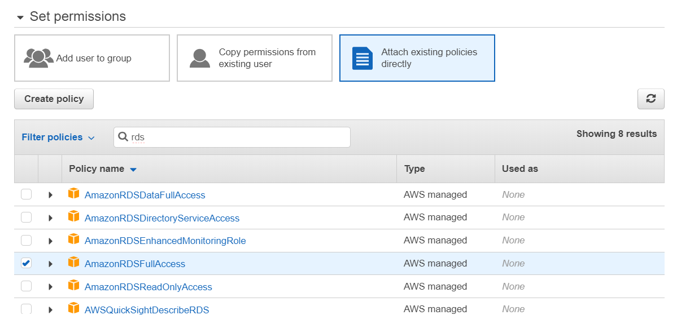Switch to Copy permissions from existing user
The width and height of the screenshot is (690, 315).
(x=255, y=58)
